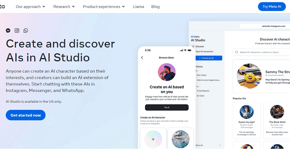Click the Browse ideas title in phone
This screenshot has height=149, width=290.
click(x=167, y=58)
